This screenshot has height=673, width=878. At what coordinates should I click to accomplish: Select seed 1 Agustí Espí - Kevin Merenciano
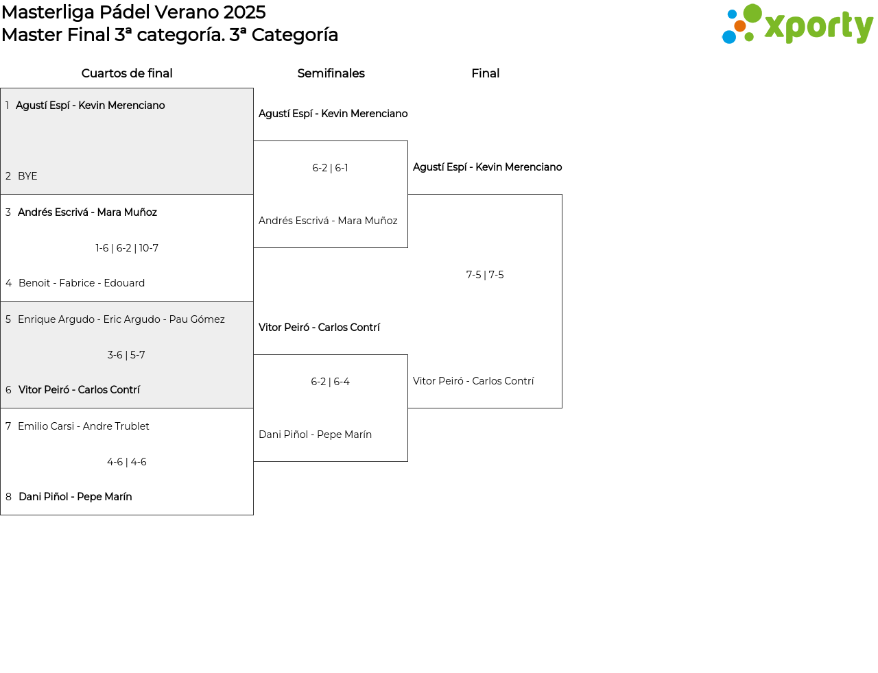[90, 106]
